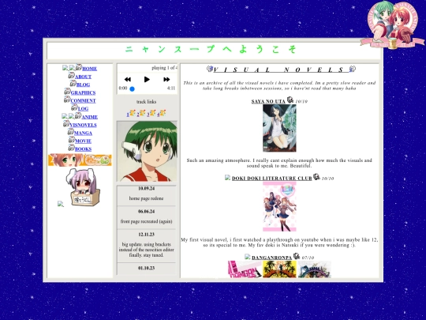This screenshot has height=320, width=426.
Task: Open the yellow palm tree Danganronpa thumbnail
Action: 279,269
